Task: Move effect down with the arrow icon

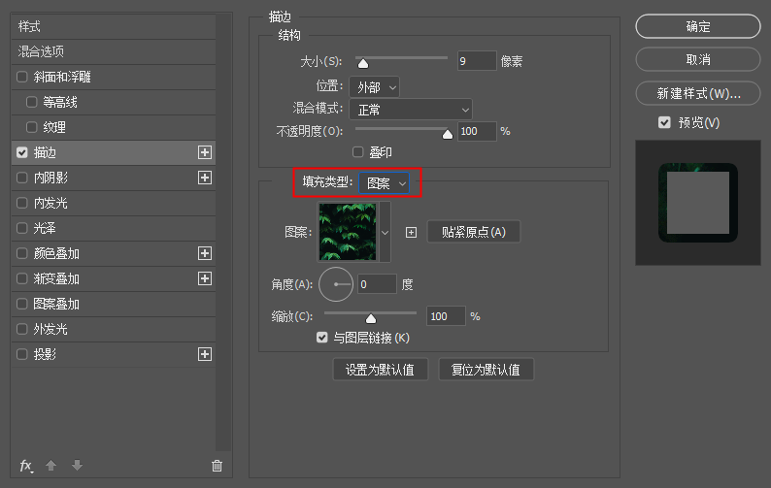Action: coord(77,466)
